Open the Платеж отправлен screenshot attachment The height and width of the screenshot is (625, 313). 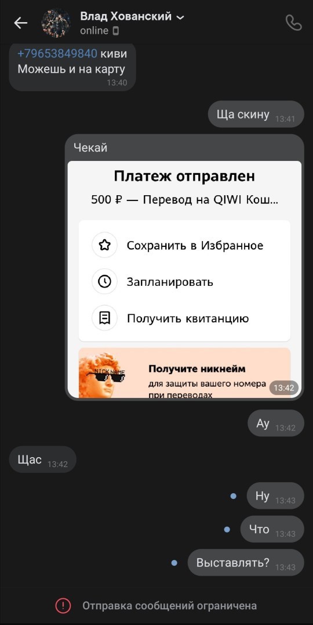tap(184, 279)
